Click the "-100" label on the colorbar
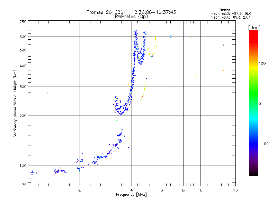 pyautogui.click(x=263, y=144)
